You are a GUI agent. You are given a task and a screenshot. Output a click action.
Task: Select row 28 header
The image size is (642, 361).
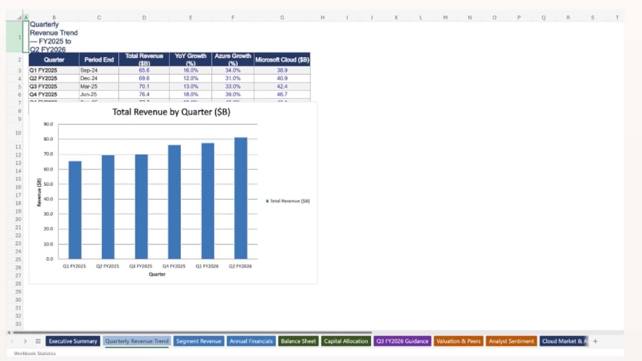[x=19, y=283]
